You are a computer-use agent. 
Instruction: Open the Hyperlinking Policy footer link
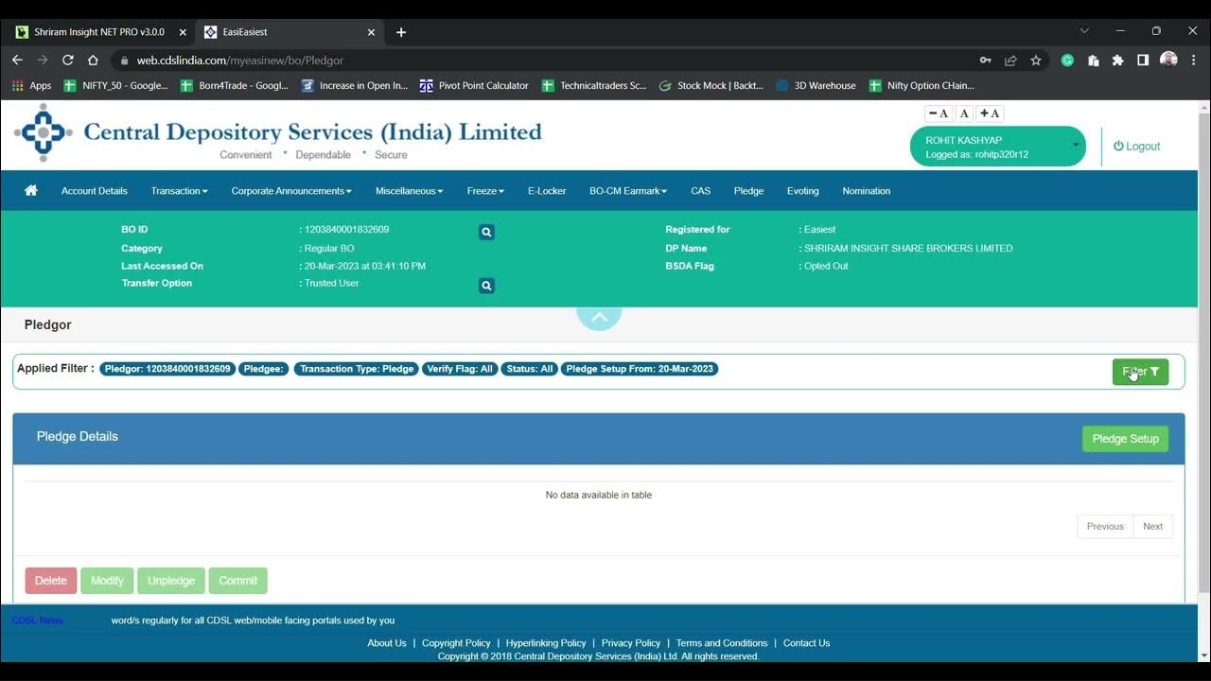pyautogui.click(x=546, y=643)
